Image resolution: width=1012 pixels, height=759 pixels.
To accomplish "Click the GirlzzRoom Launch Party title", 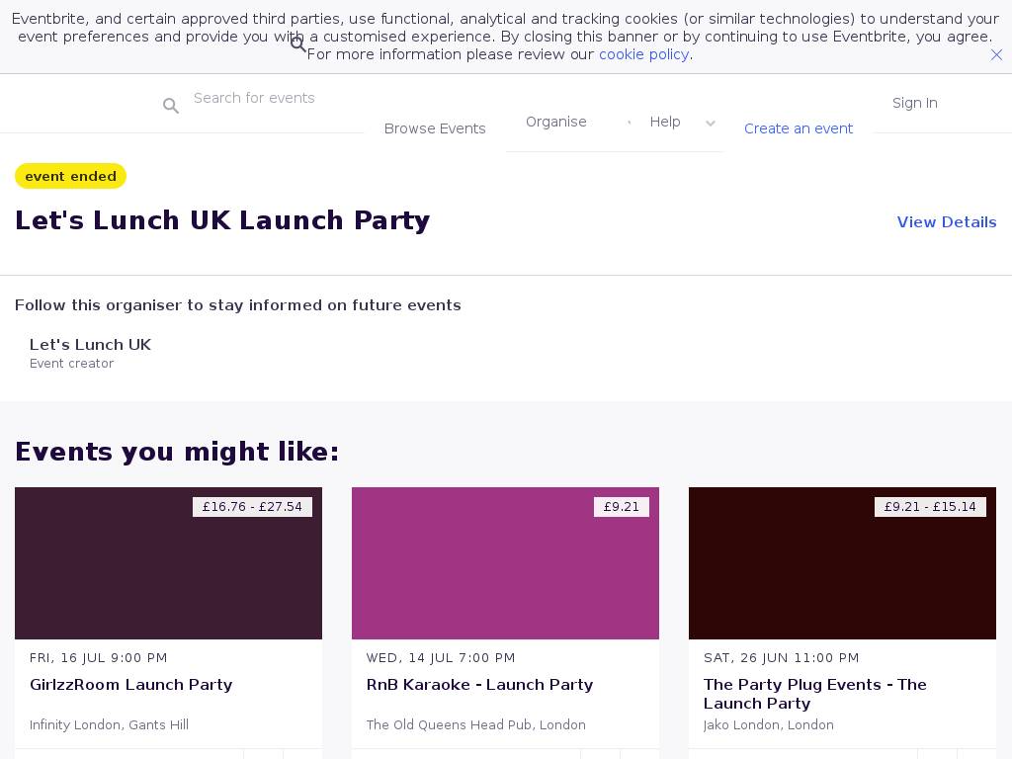I will [x=131, y=685].
